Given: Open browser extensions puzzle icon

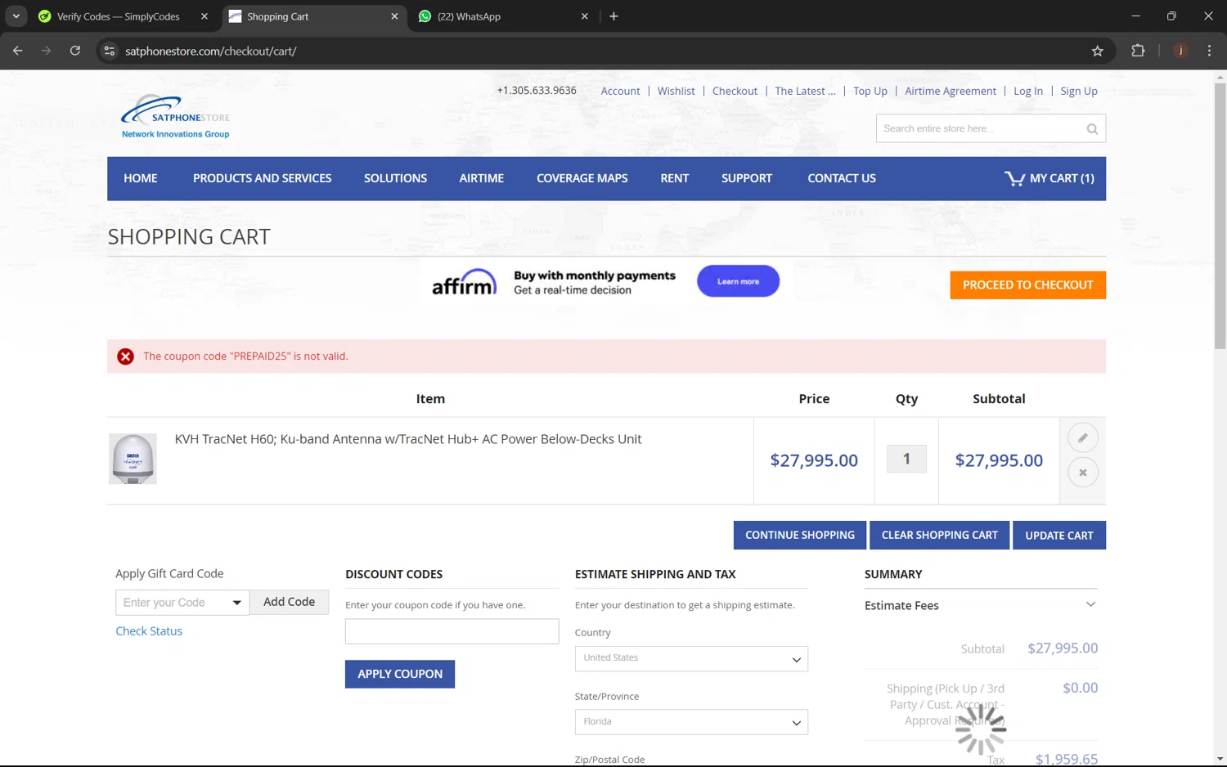Looking at the screenshot, I should [1138, 51].
